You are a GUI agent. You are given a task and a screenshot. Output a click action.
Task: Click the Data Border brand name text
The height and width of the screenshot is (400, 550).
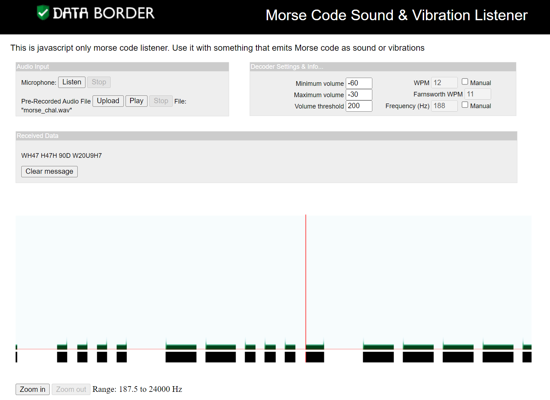104,13
